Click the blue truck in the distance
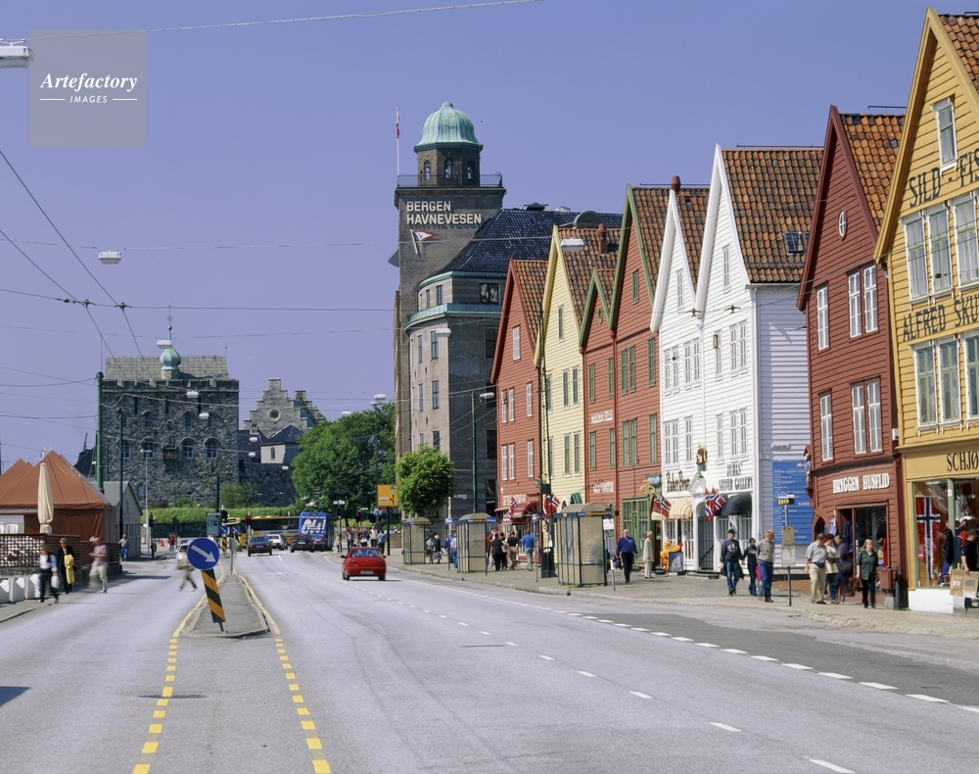The width and height of the screenshot is (979, 774). (x=313, y=528)
